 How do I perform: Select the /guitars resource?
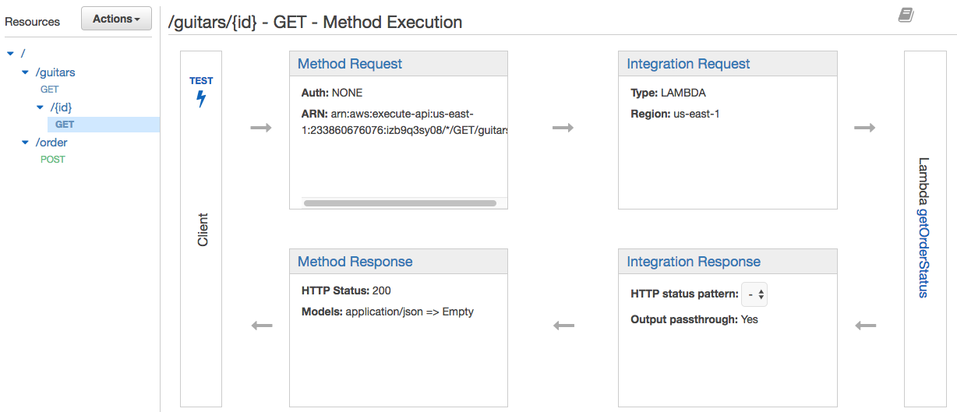click(55, 72)
